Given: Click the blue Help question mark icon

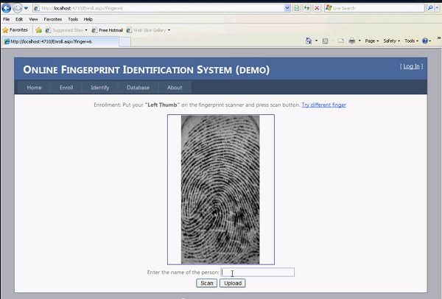Looking at the screenshot, I should coord(426,41).
